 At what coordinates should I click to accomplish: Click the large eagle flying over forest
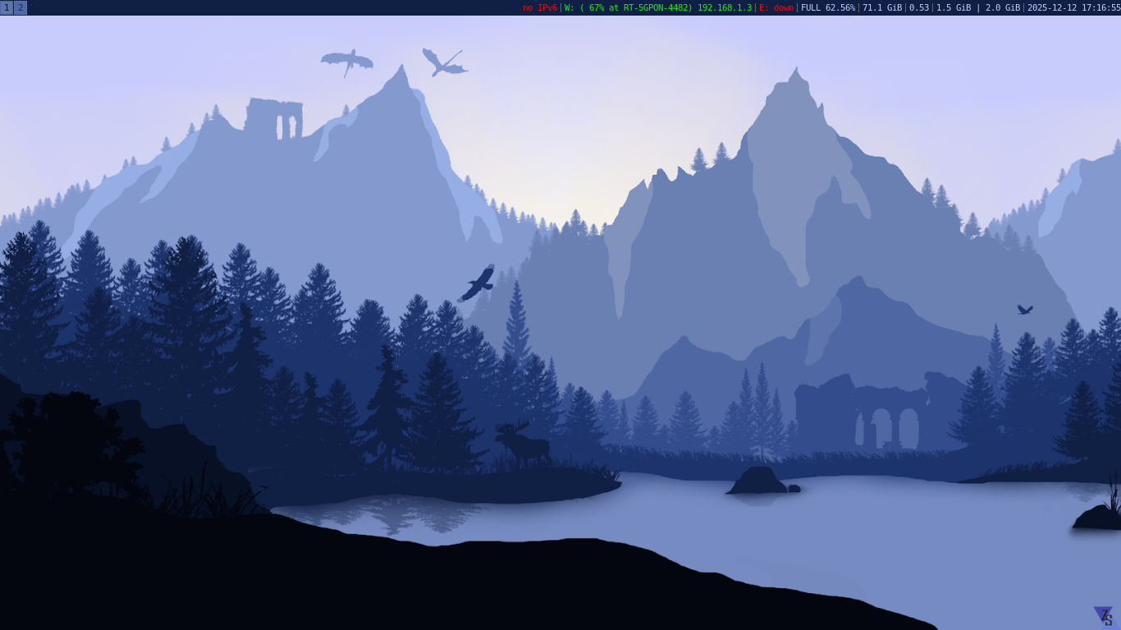(478, 283)
